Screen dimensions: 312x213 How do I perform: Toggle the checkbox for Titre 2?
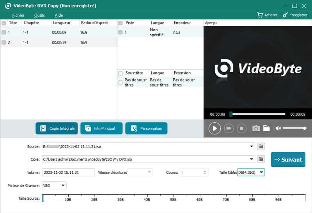[4, 42]
